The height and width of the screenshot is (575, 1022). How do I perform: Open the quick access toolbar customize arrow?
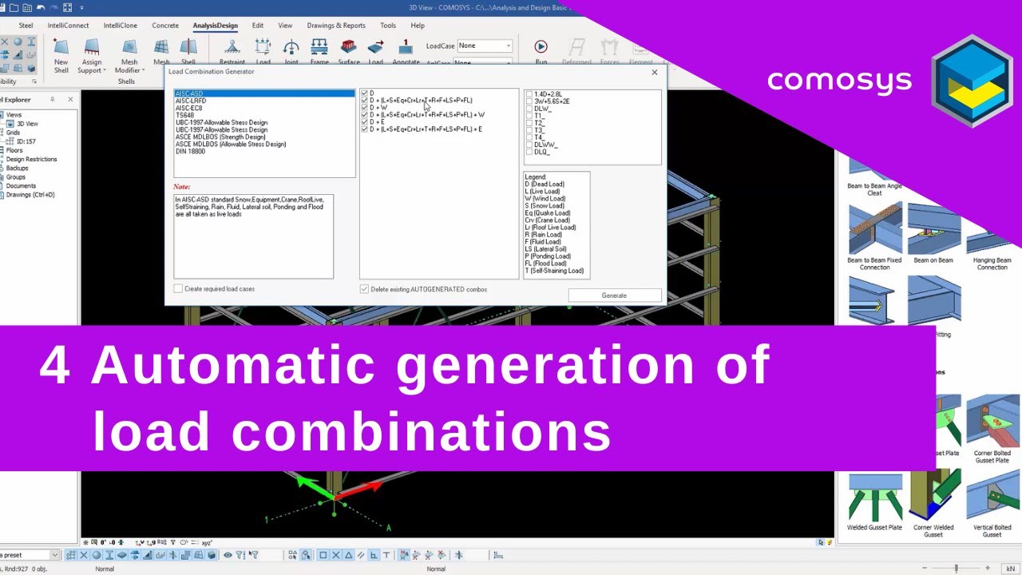(82, 7)
